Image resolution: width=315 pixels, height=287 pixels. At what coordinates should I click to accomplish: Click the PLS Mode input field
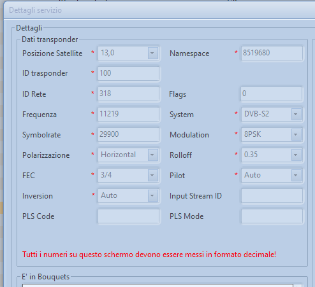click(x=272, y=216)
